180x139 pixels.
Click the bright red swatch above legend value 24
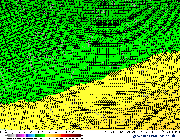pos(62,135)
